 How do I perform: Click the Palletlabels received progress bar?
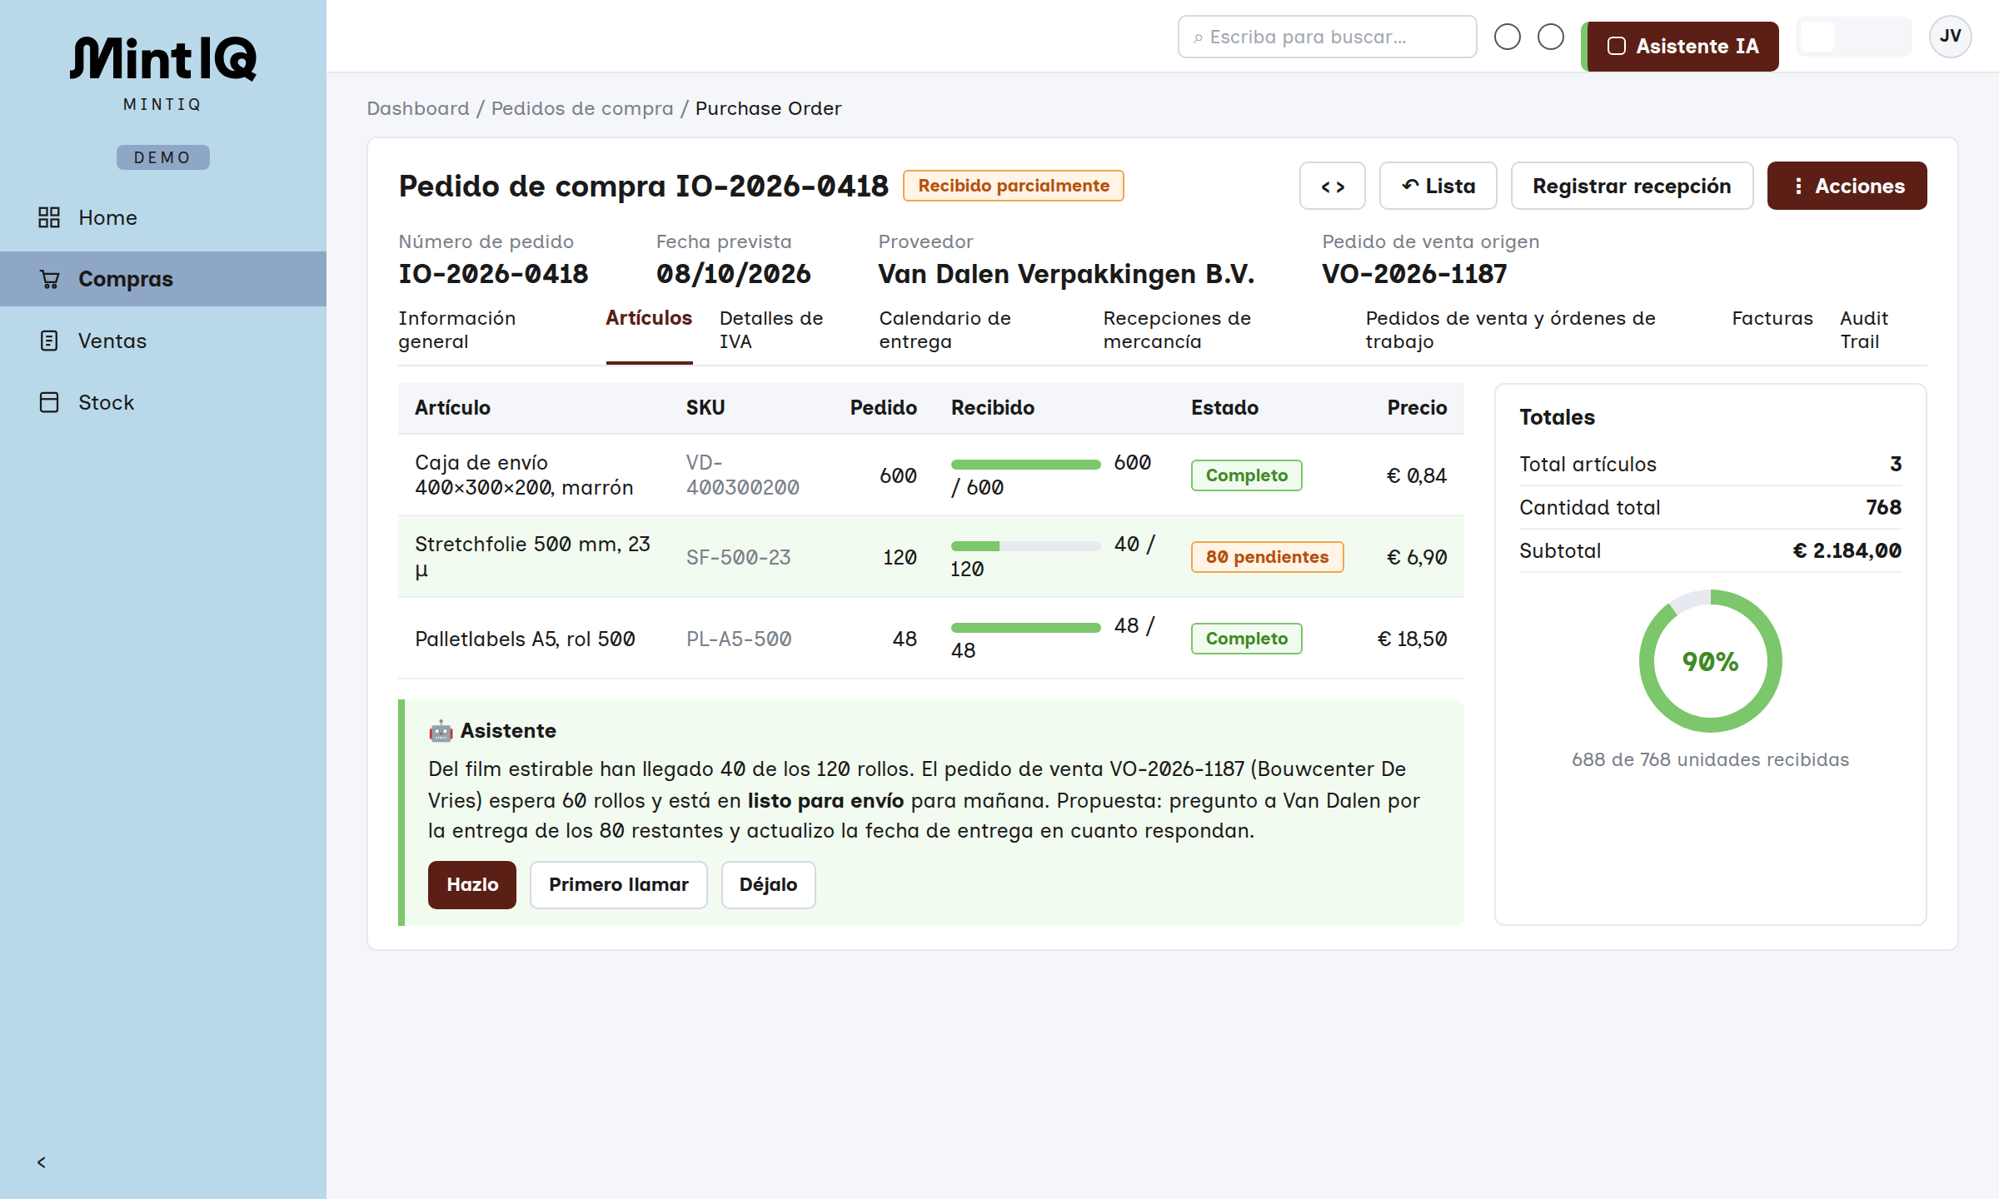click(x=1026, y=628)
